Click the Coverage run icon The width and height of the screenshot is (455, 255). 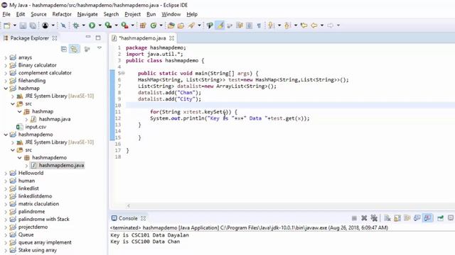[x=108, y=25]
